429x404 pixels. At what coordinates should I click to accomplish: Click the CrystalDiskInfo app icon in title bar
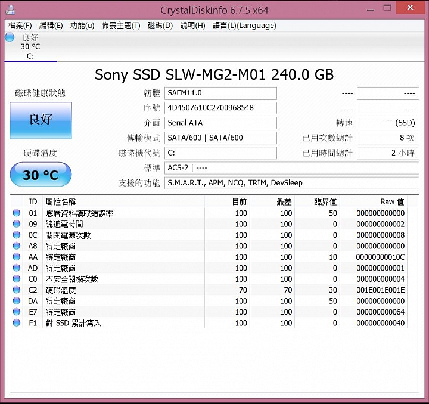tap(10, 10)
